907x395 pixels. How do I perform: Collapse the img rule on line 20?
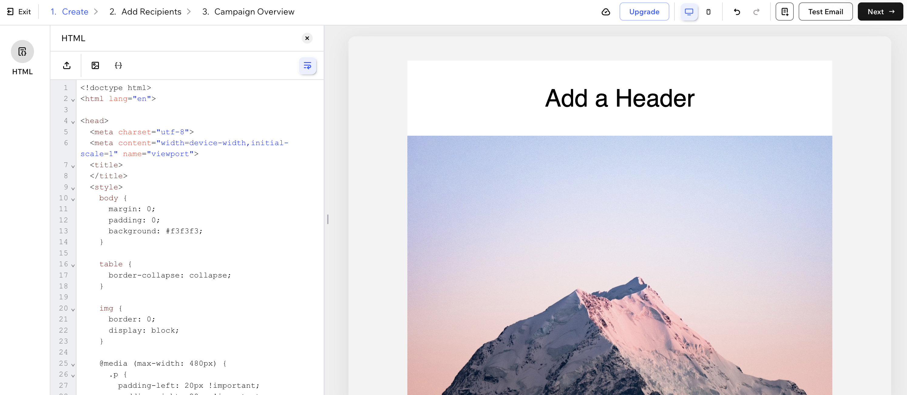pyautogui.click(x=73, y=310)
